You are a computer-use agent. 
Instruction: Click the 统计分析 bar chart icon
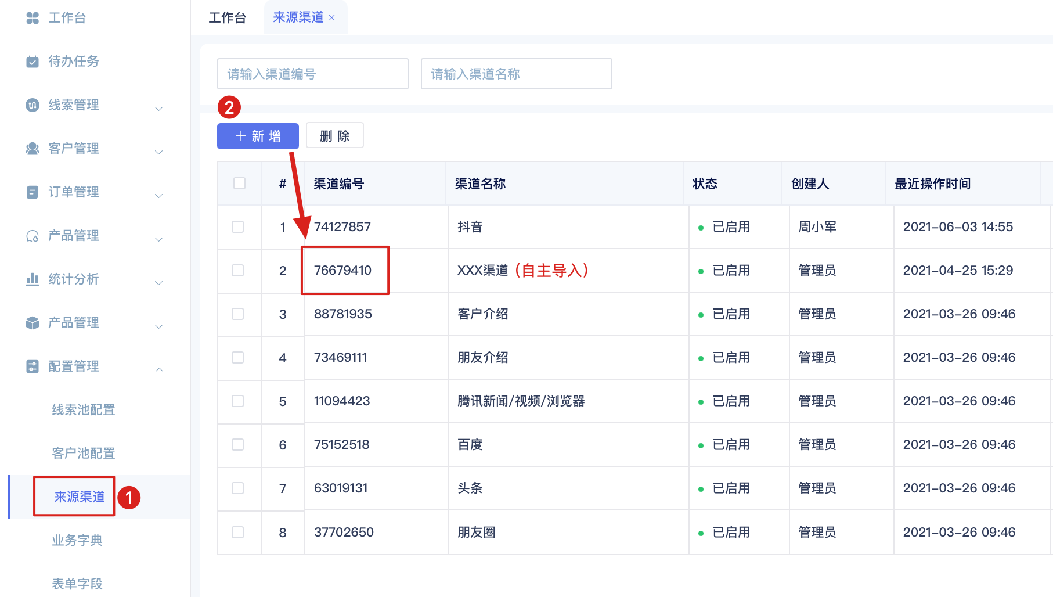tap(33, 279)
